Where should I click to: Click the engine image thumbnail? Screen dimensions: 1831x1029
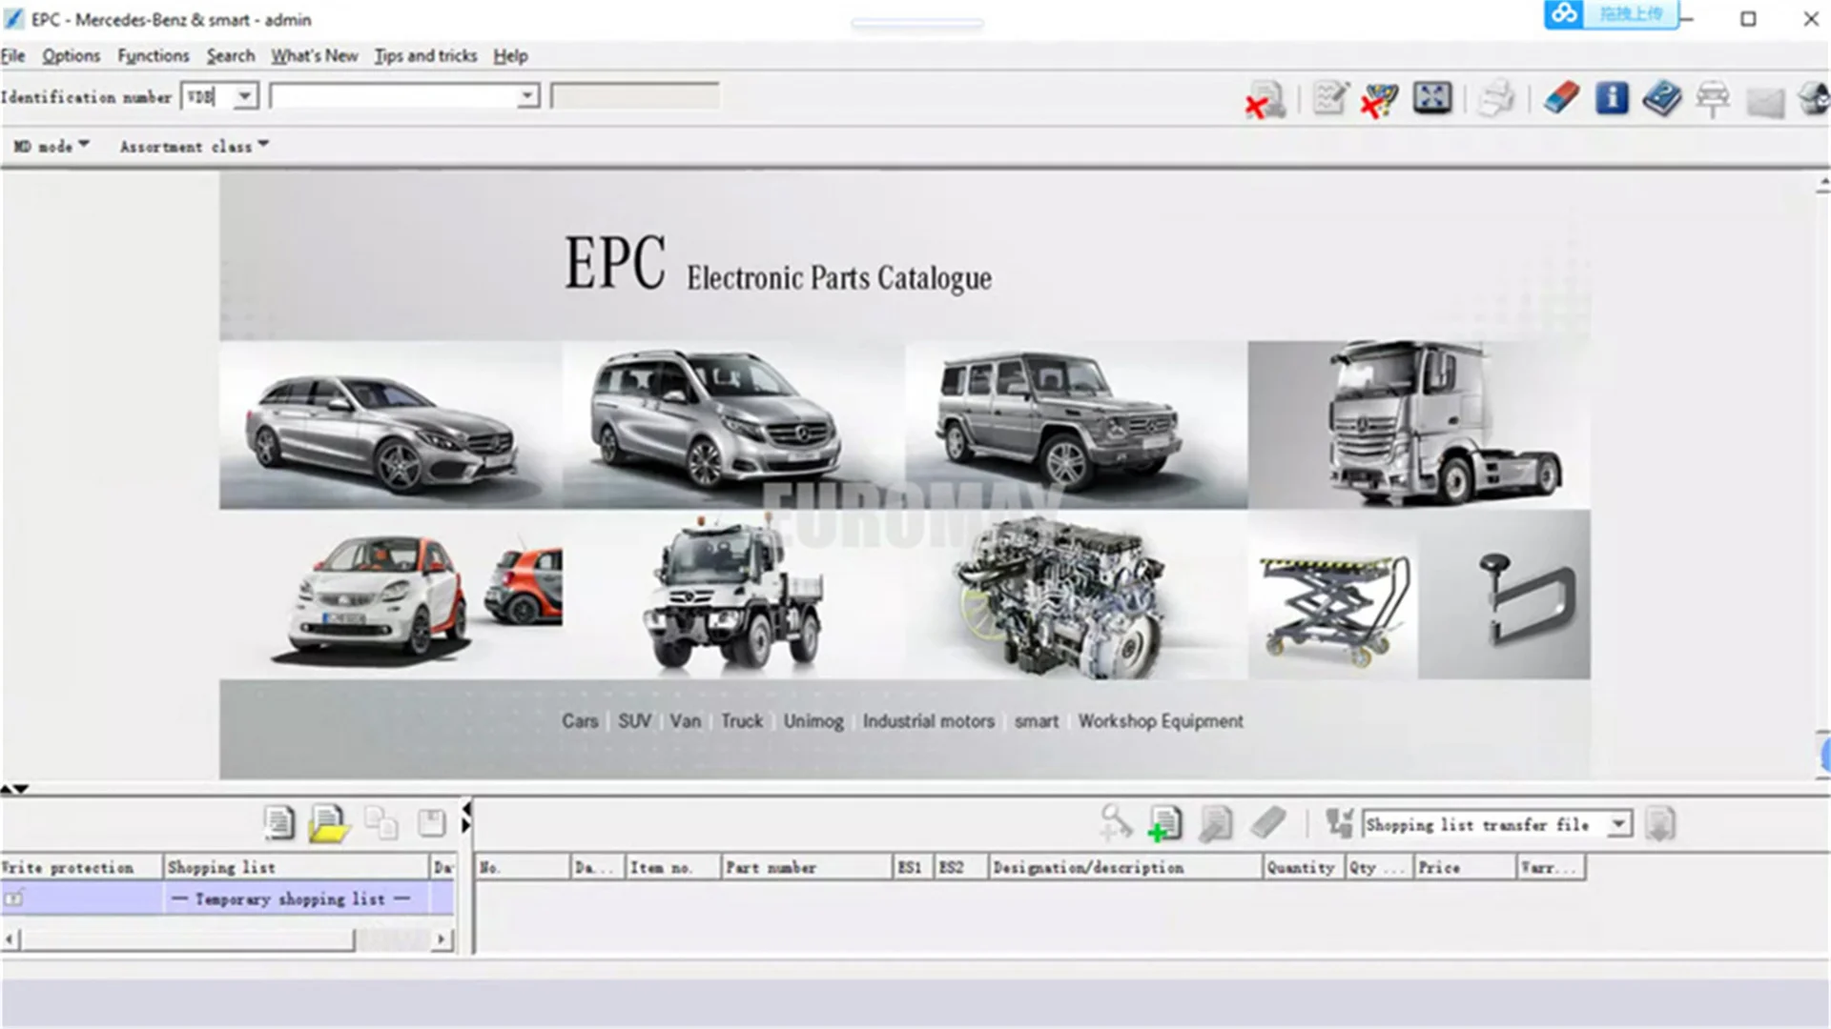coord(1076,595)
